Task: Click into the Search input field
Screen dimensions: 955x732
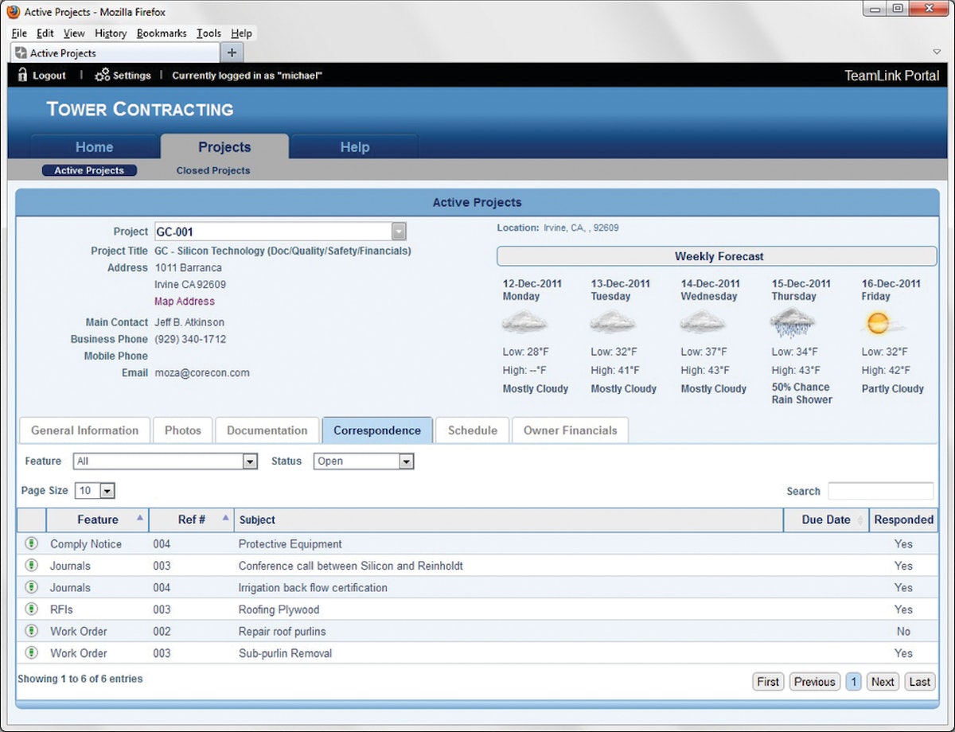Action: [x=880, y=491]
